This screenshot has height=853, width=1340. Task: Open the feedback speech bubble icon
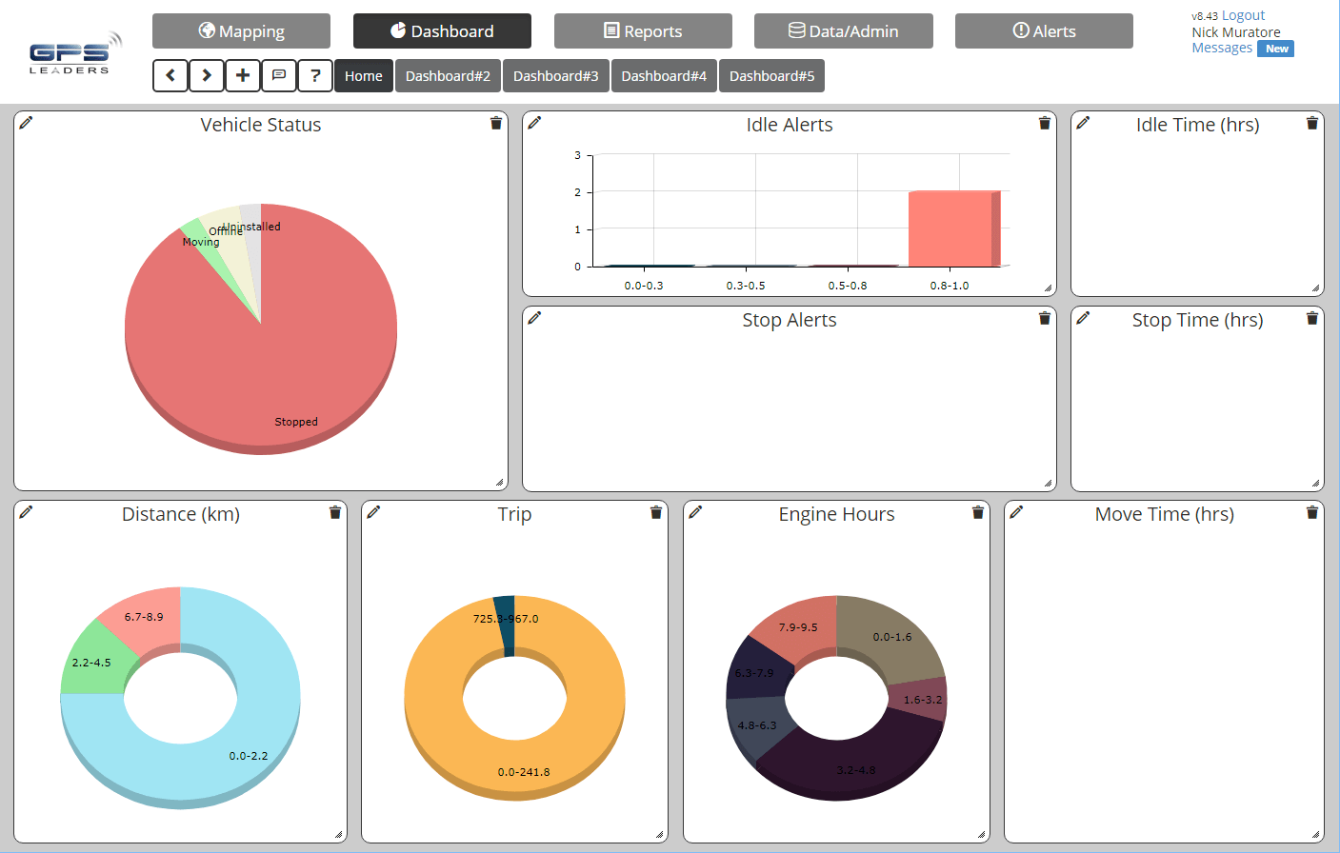(279, 75)
